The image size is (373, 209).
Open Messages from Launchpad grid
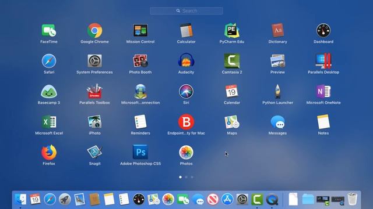(x=277, y=122)
